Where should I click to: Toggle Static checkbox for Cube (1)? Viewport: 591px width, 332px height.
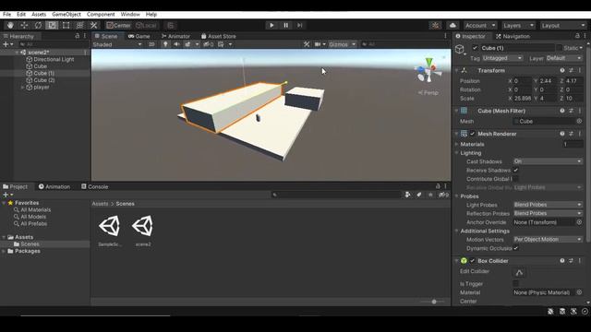[559, 48]
